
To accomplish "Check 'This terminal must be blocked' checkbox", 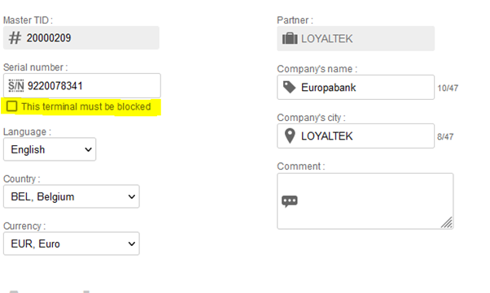I will click(x=12, y=106).
